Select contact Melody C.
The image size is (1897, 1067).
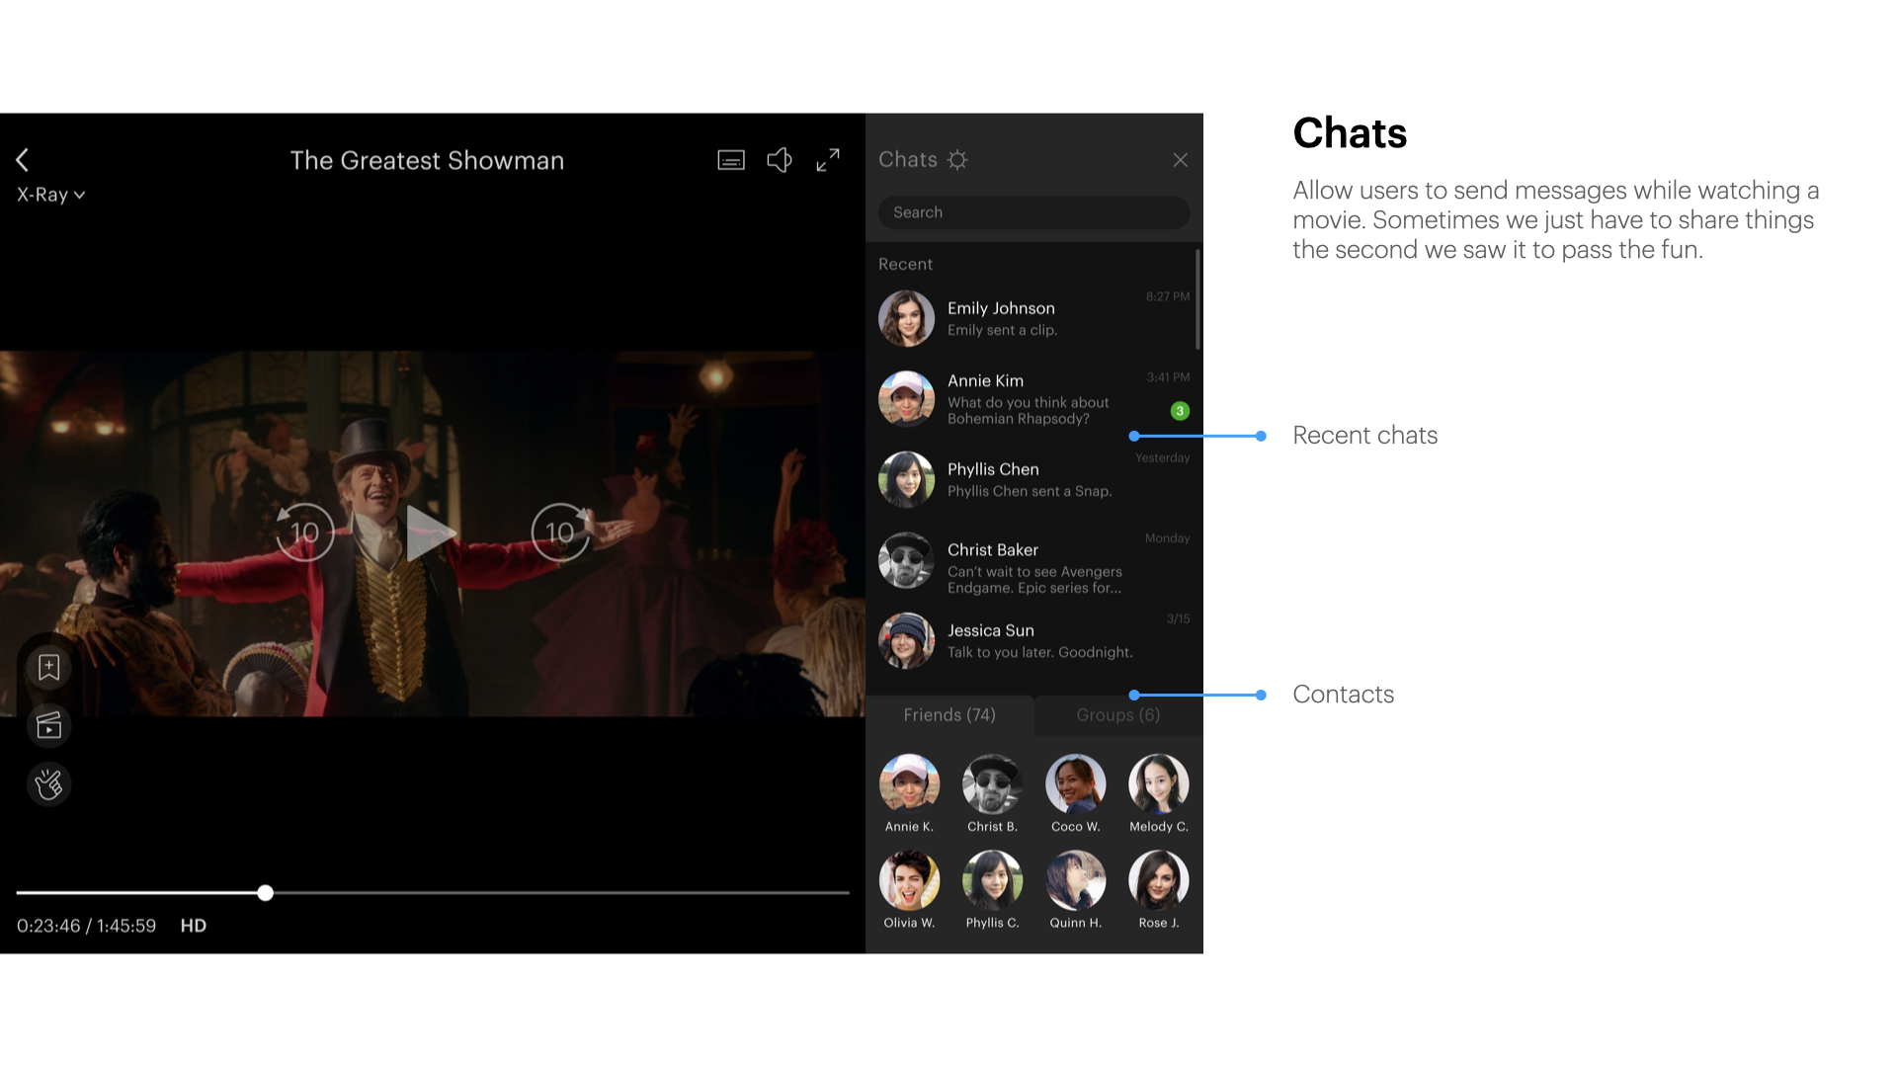tap(1159, 794)
